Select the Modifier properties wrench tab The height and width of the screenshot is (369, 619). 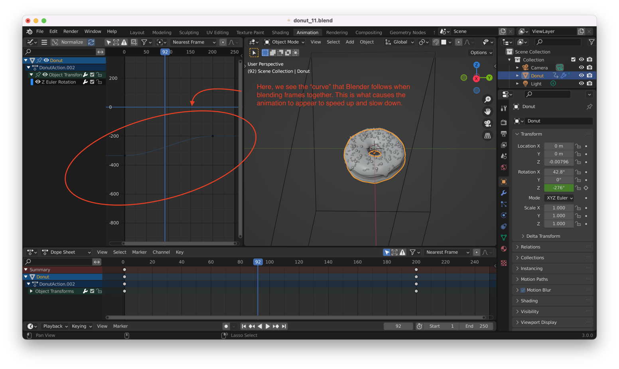[x=504, y=193]
